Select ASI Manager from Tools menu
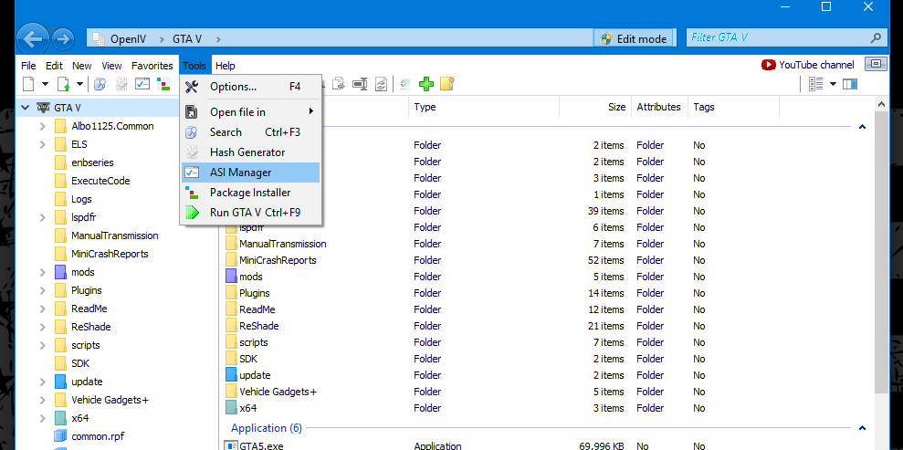This screenshot has height=450, width=903. 250,172
